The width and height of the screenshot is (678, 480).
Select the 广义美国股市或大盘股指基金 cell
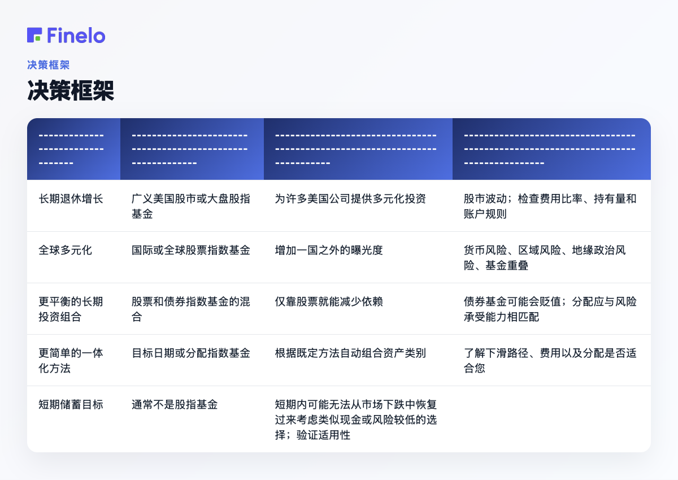pos(192,206)
